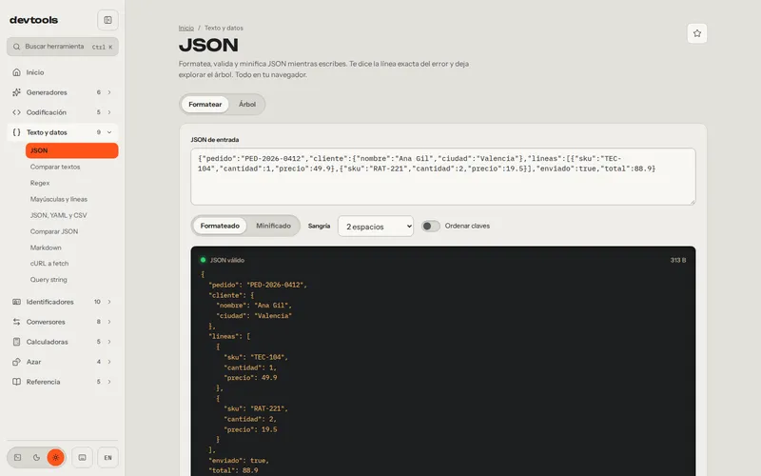Select the system theme option

click(18, 458)
